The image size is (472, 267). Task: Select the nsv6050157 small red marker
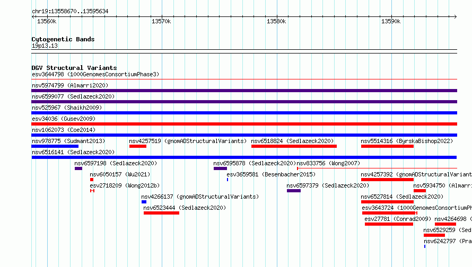(92, 180)
